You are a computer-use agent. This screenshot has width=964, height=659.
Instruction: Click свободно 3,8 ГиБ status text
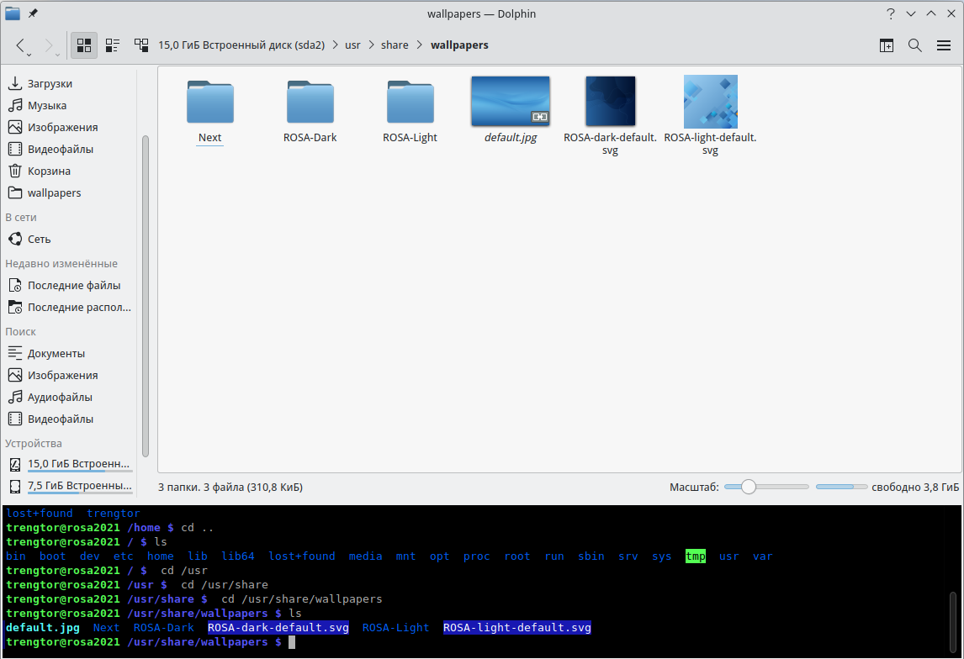tap(915, 487)
